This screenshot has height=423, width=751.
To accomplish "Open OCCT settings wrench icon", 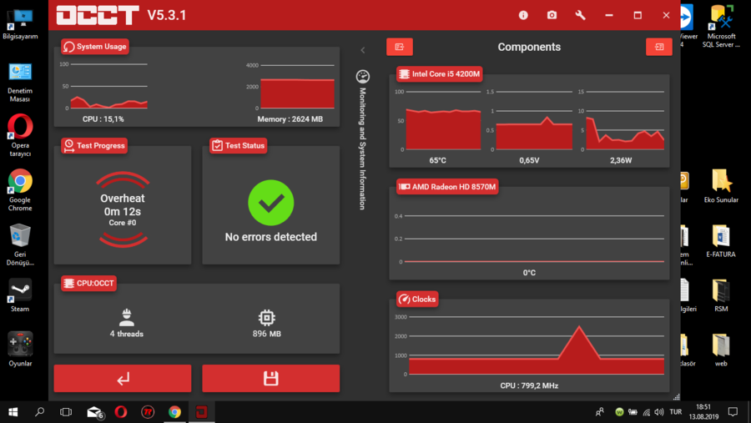I will click(x=581, y=15).
